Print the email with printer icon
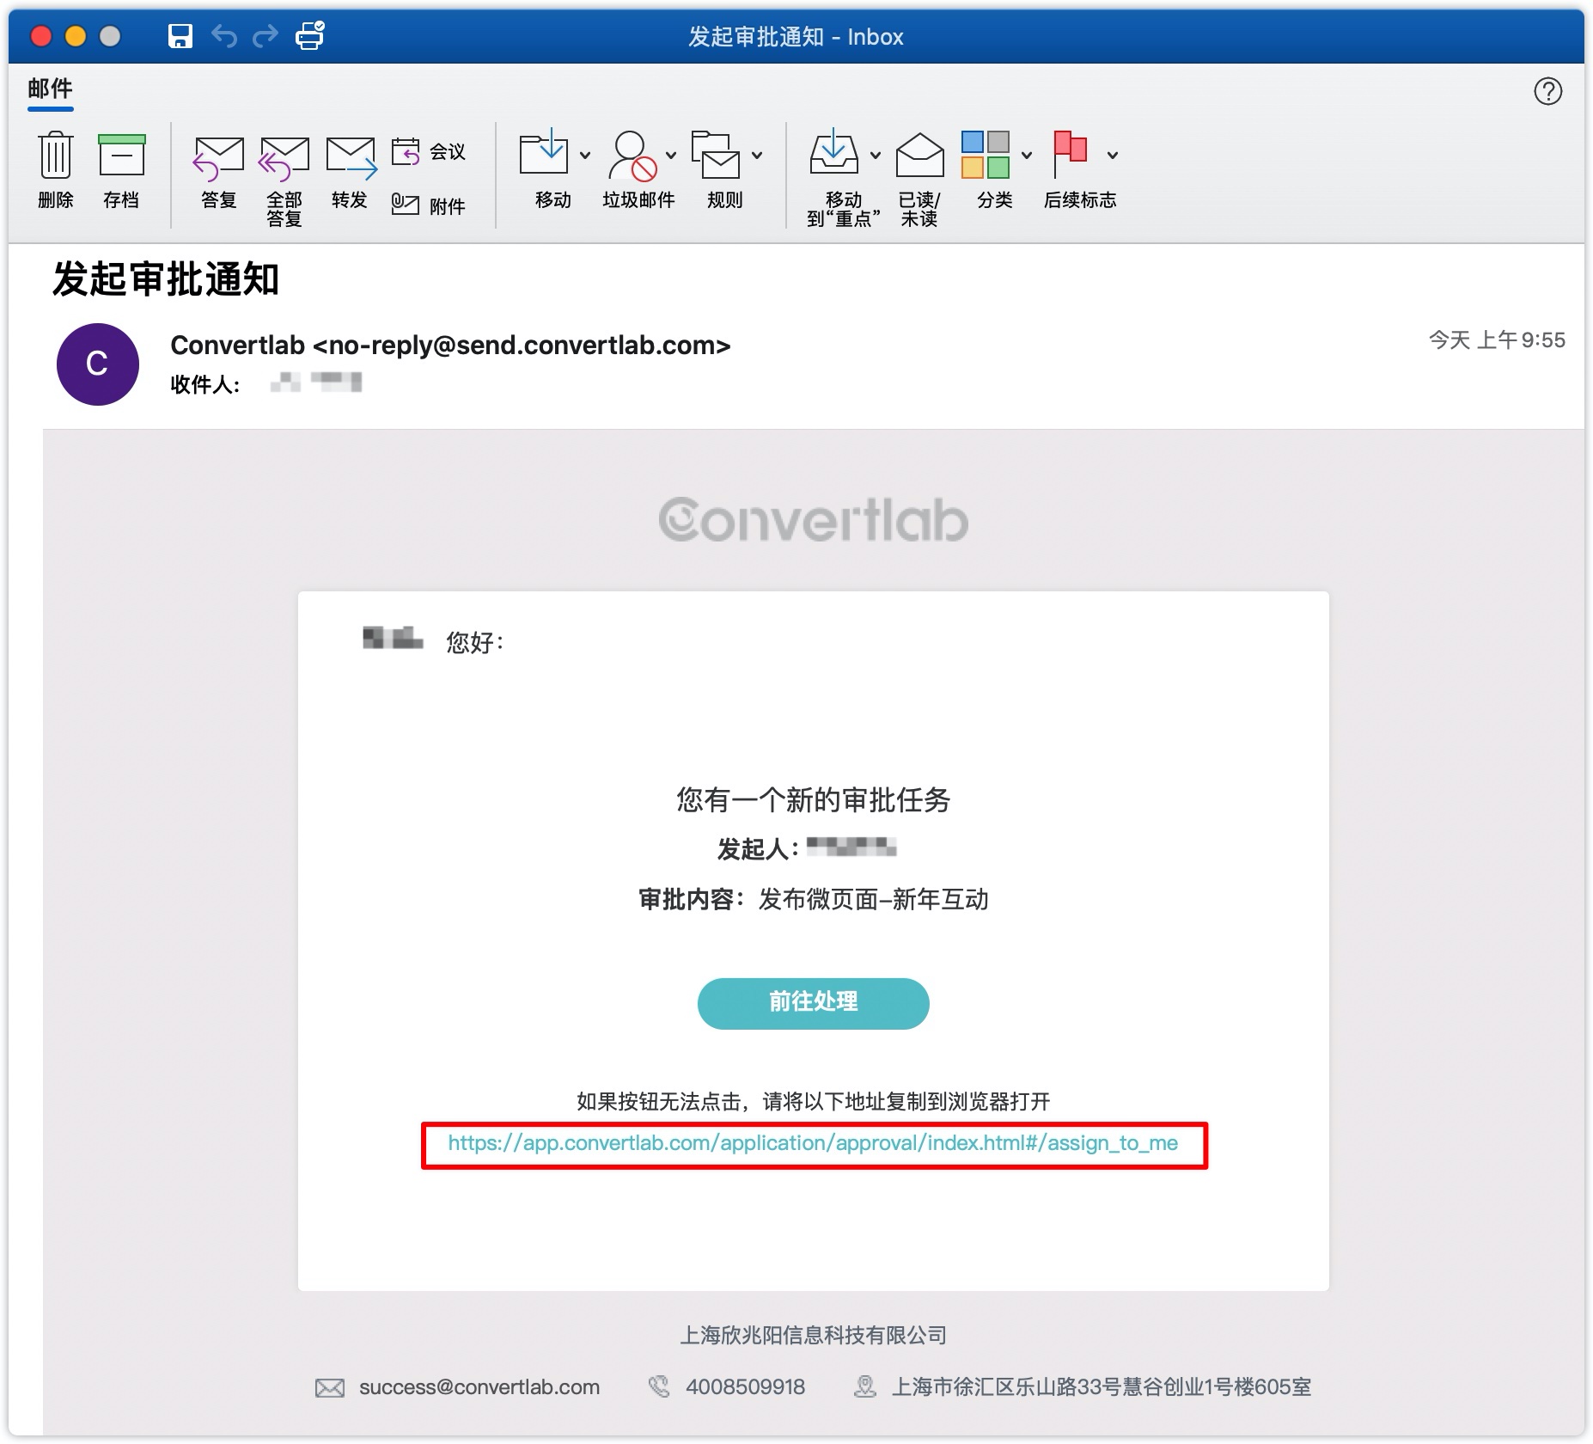Viewport: 1593px width, 1444px height. pyautogui.click(x=309, y=35)
